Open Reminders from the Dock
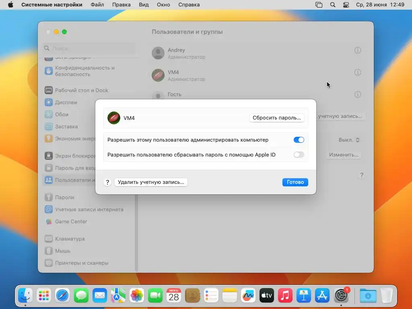This screenshot has width=412, height=309. (211, 295)
